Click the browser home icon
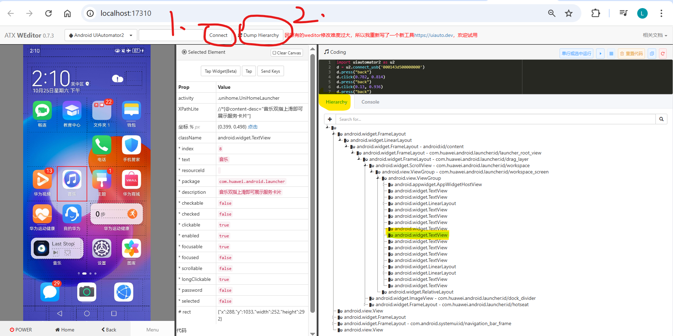Screen dimensions: 673x336 click(67, 13)
